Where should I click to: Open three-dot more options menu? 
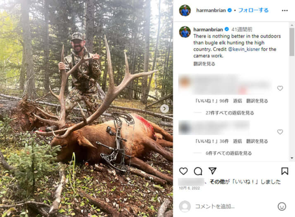pyautogui.click(x=285, y=10)
